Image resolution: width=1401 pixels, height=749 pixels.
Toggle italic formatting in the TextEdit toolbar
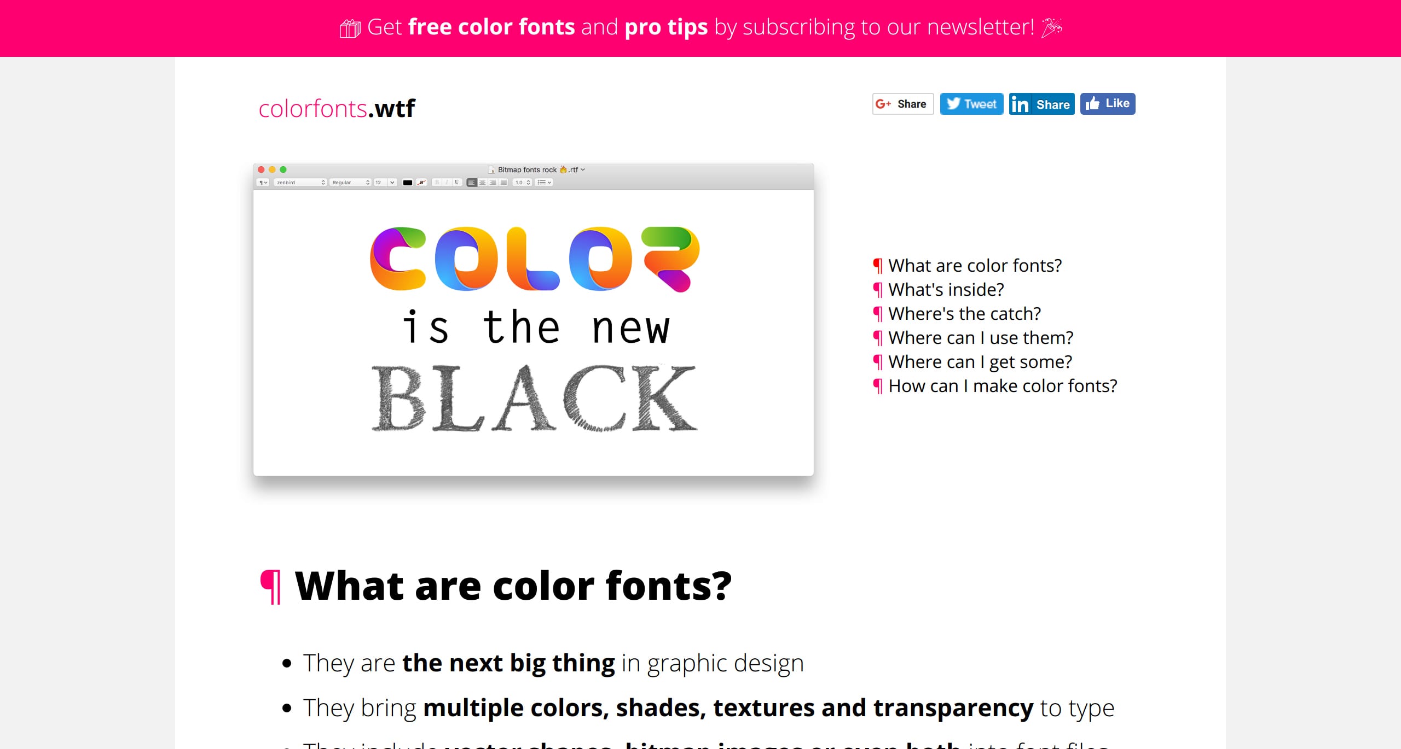447,182
